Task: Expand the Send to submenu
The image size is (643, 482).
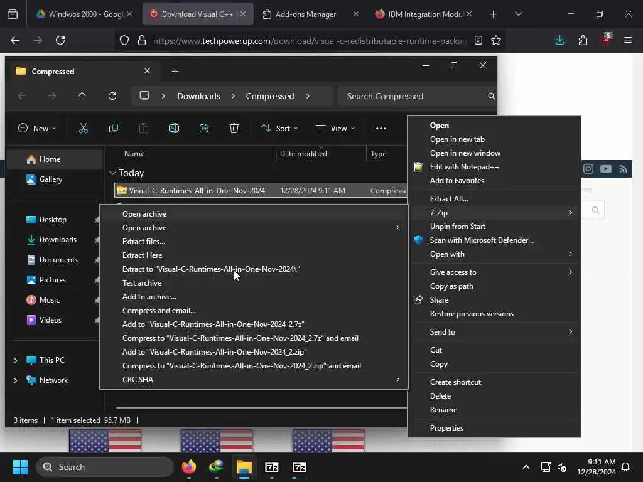Action: (496, 331)
